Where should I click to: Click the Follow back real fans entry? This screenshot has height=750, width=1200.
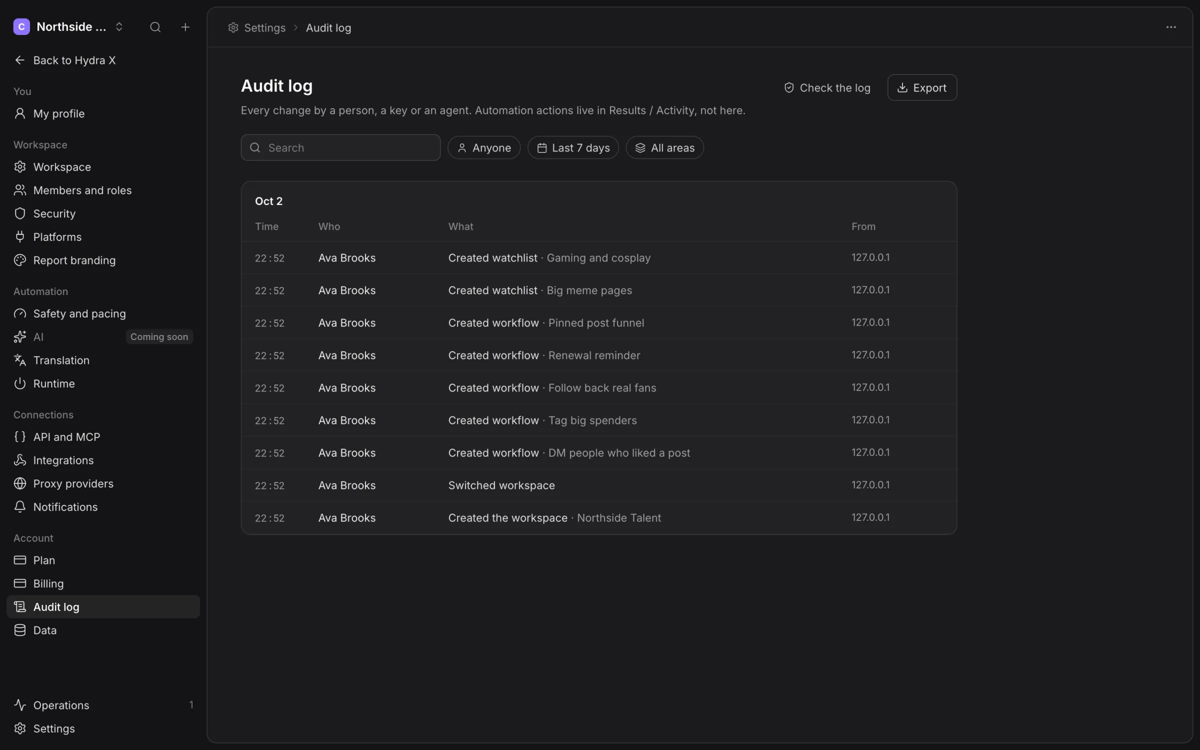point(598,387)
